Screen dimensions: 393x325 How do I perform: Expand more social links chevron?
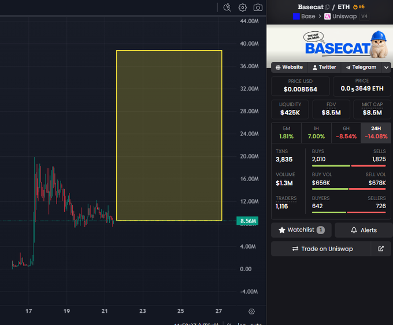386,68
